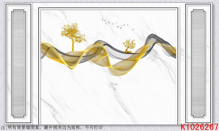The image size is (219, 131).
Task: Click the flock of flying birds
Action: (x=118, y=24)
